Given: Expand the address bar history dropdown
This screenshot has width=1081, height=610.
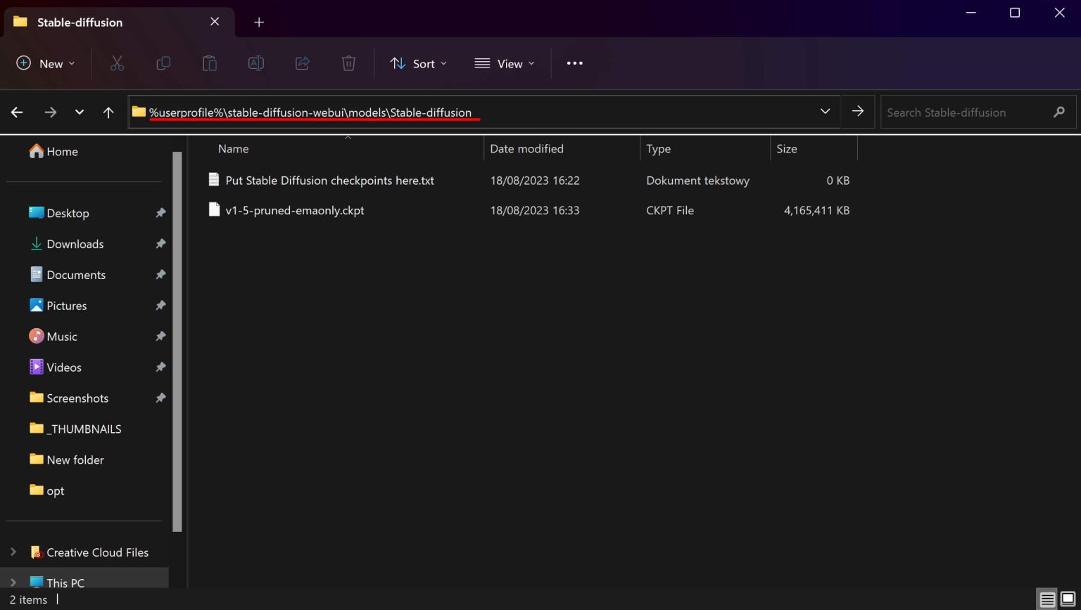Looking at the screenshot, I should [x=824, y=111].
